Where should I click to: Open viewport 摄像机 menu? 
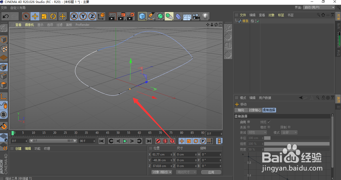pyautogui.click(x=29, y=25)
